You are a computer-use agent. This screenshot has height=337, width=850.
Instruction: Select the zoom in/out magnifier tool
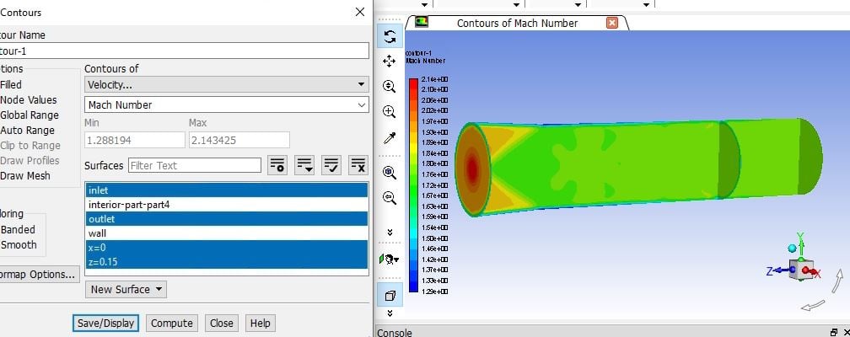390,86
